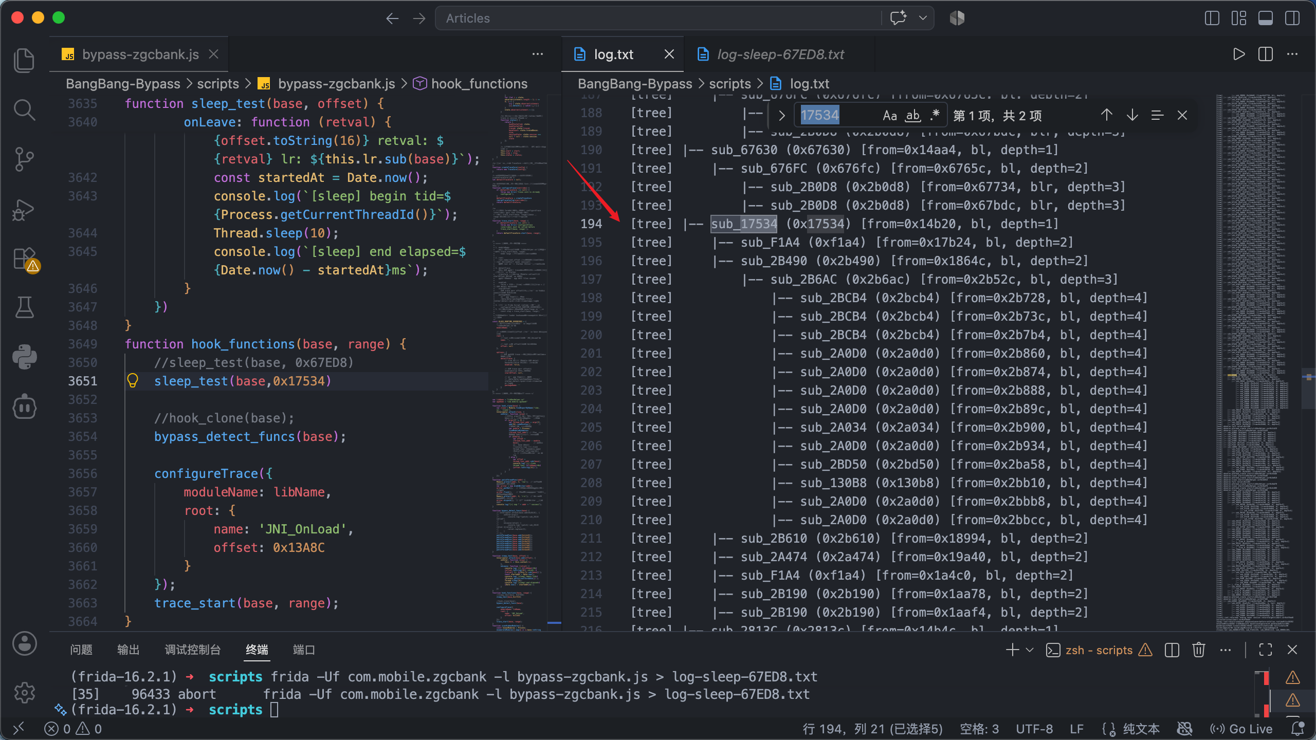
Task: Open more actions for right editor group
Action: click(x=1292, y=54)
